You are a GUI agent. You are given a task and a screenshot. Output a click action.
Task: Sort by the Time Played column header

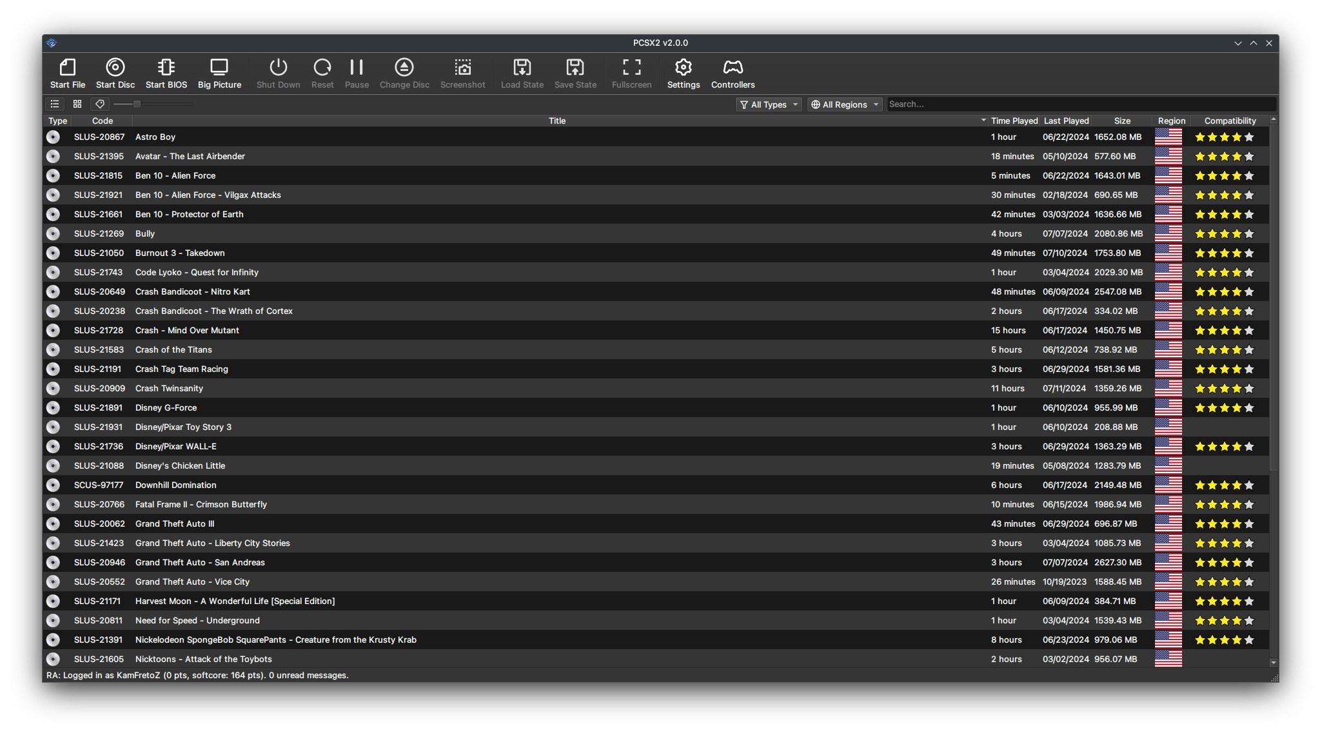coord(1014,121)
